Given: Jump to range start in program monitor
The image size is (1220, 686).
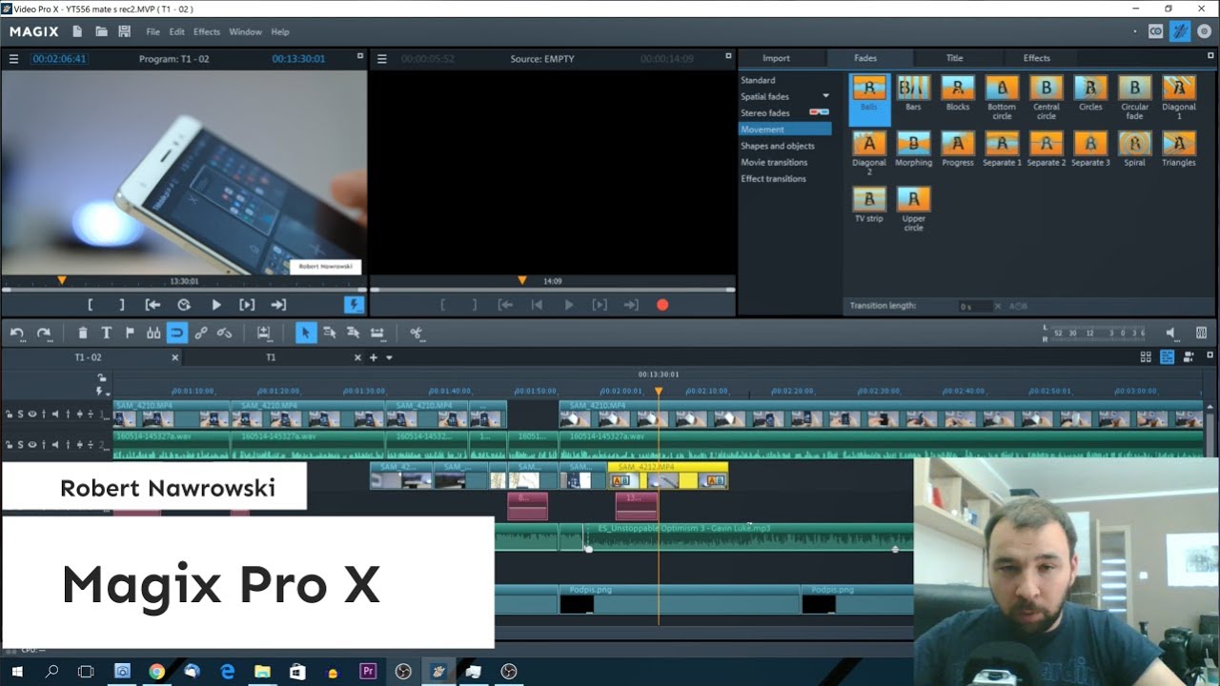Looking at the screenshot, I should [x=152, y=305].
